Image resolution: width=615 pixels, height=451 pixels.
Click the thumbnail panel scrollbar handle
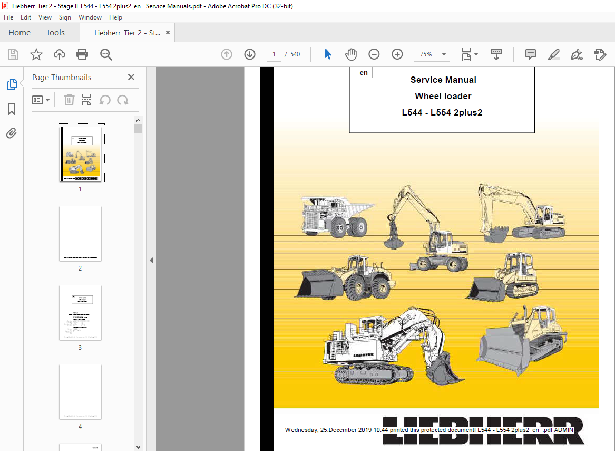click(138, 129)
